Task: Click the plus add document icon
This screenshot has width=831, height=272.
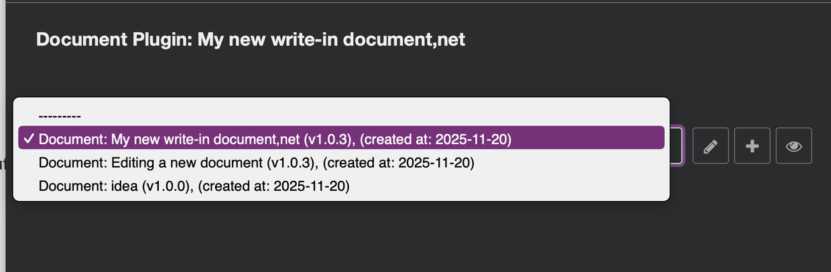Action: click(x=753, y=145)
